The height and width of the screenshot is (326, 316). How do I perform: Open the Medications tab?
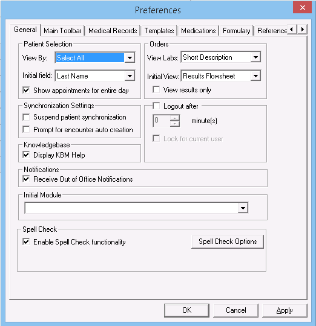point(198,31)
